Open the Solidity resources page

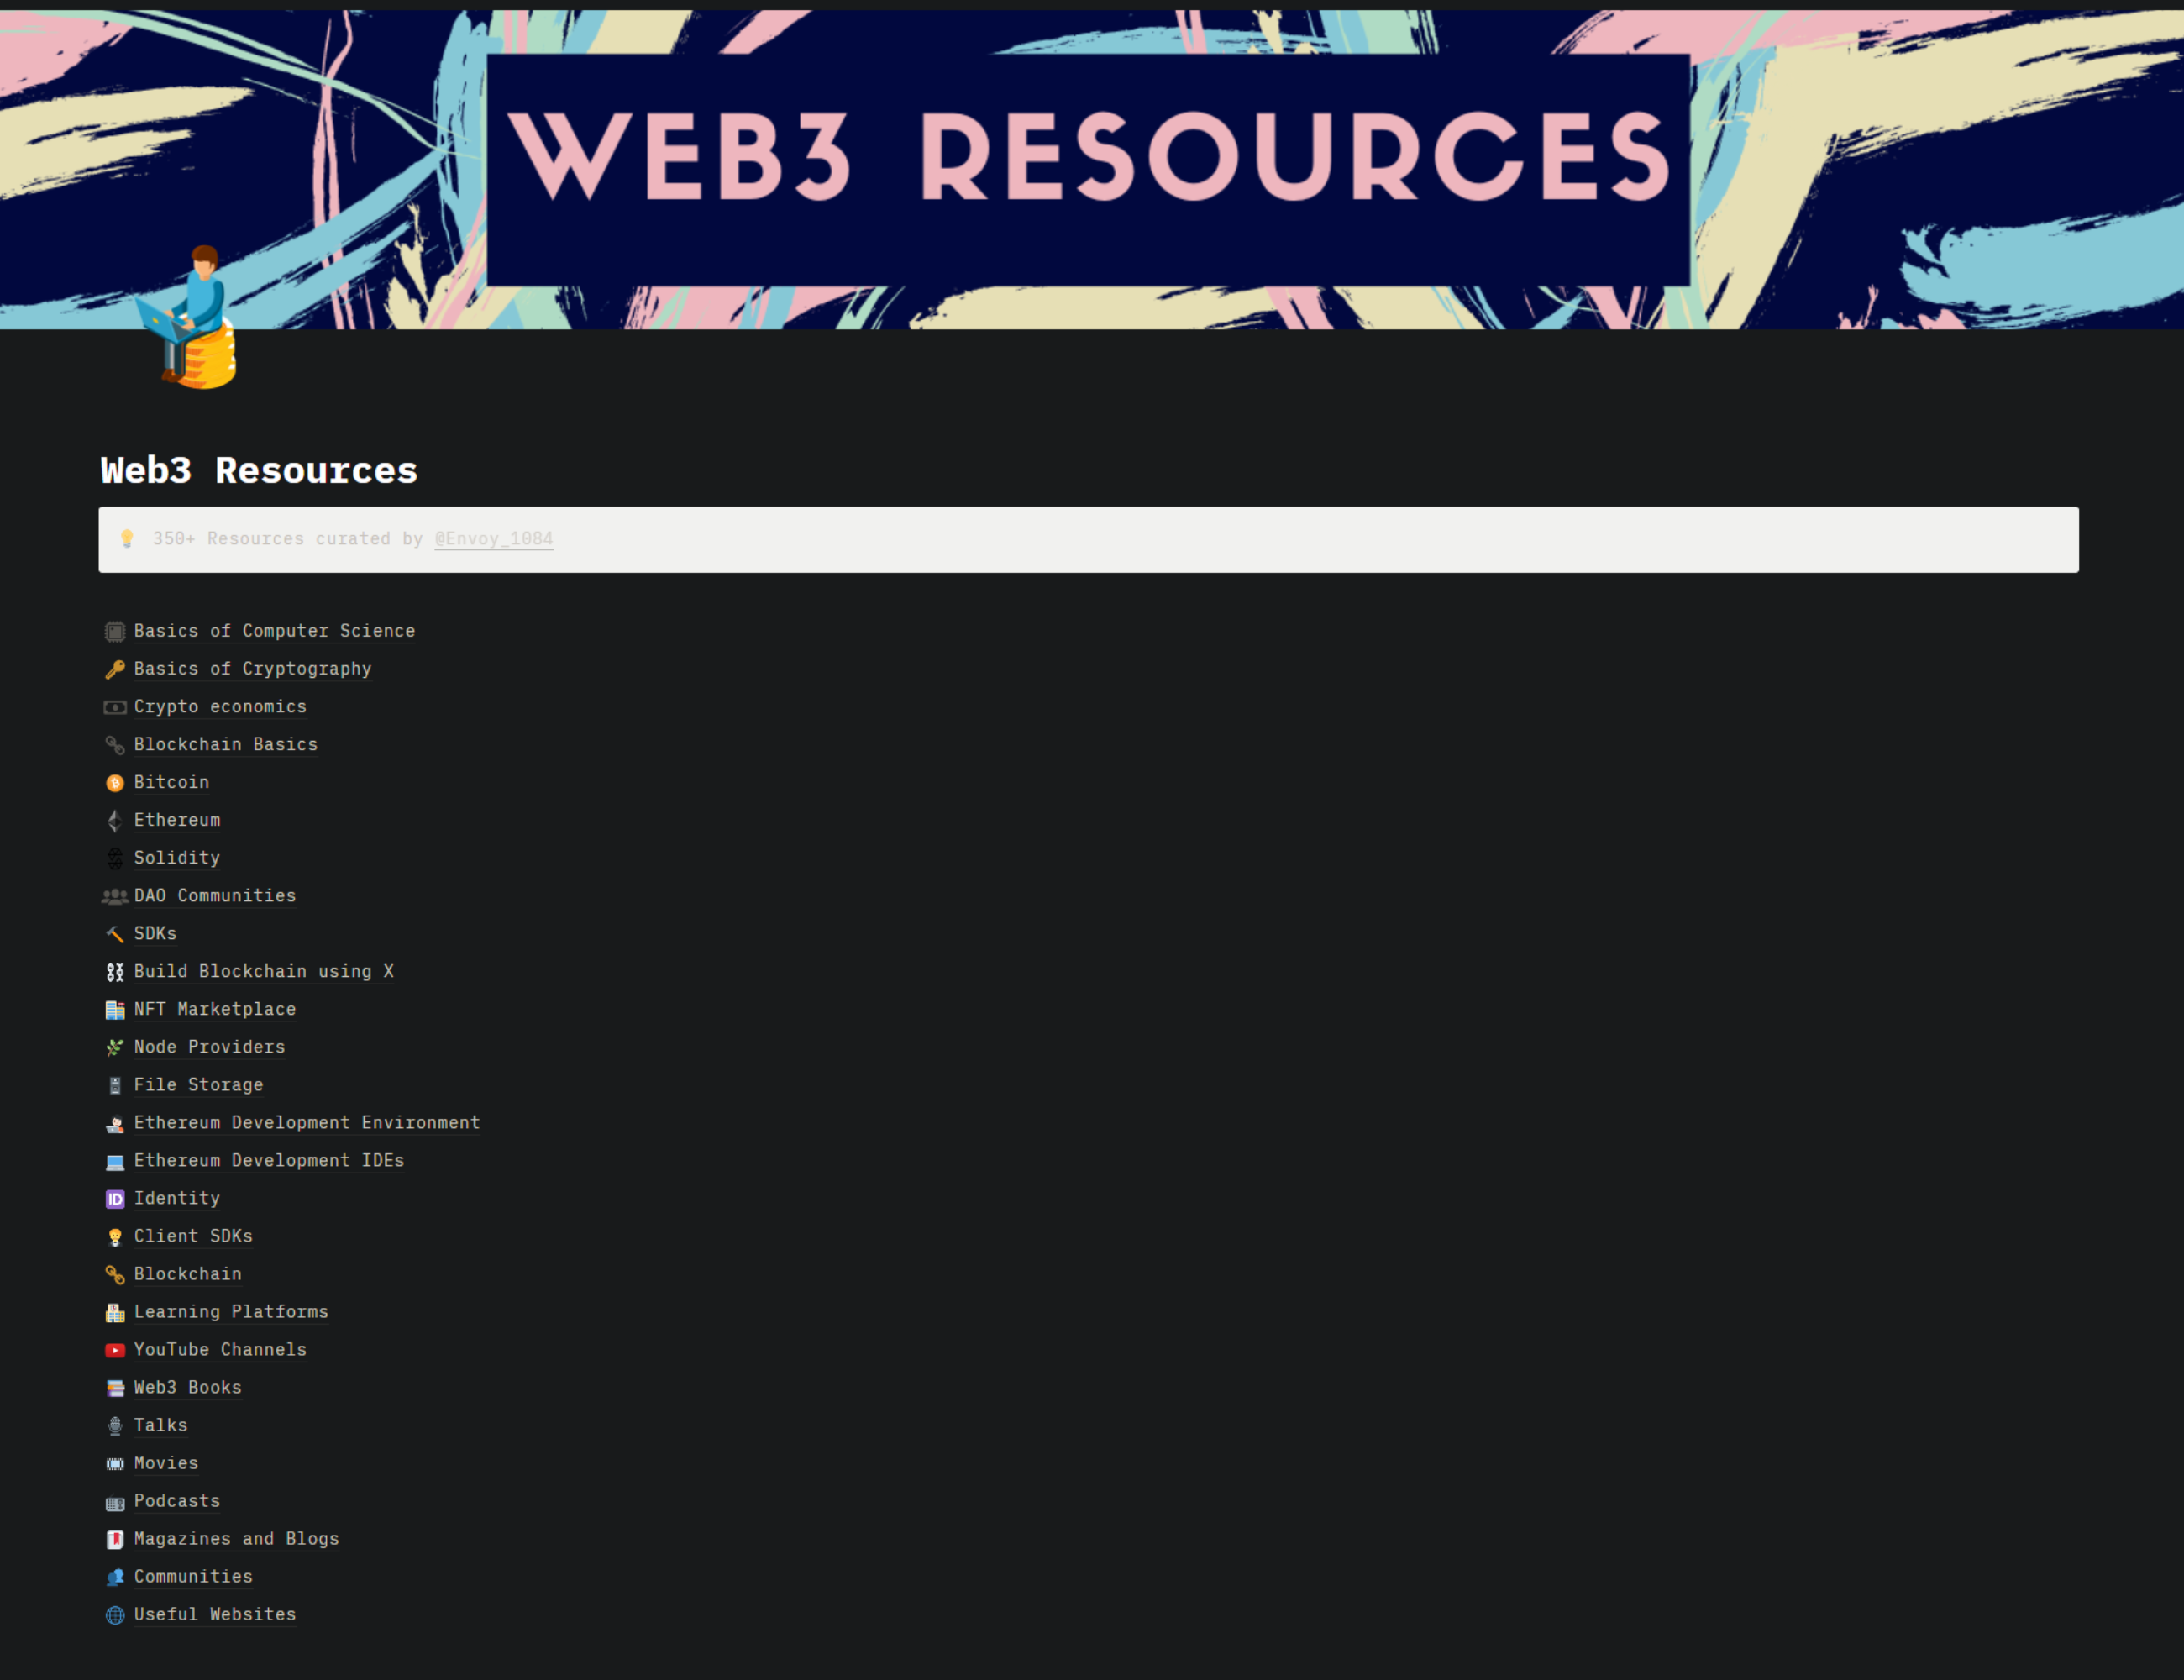[177, 858]
